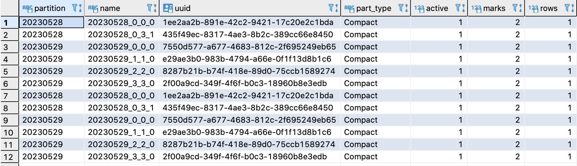
Task: Click sort arrows on active column
Action: pyautogui.click(x=464, y=8)
